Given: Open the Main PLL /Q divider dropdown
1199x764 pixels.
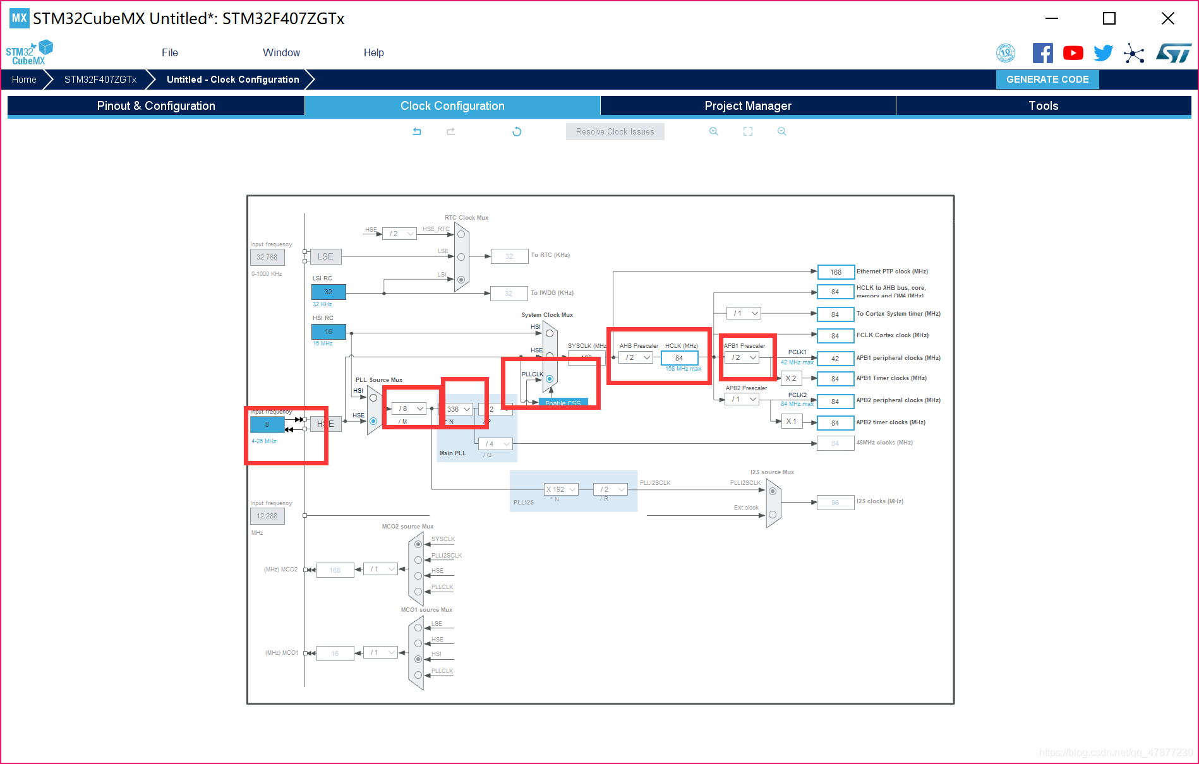Looking at the screenshot, I should pos(495,444).
